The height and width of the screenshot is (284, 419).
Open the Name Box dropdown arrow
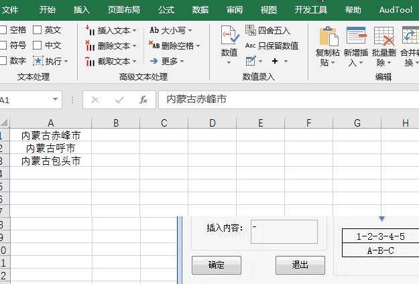click(55, 99)
